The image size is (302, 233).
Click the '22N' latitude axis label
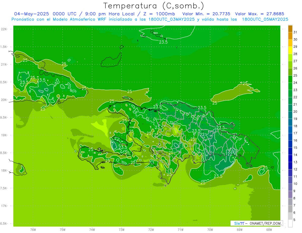click(x=4, y=29)
